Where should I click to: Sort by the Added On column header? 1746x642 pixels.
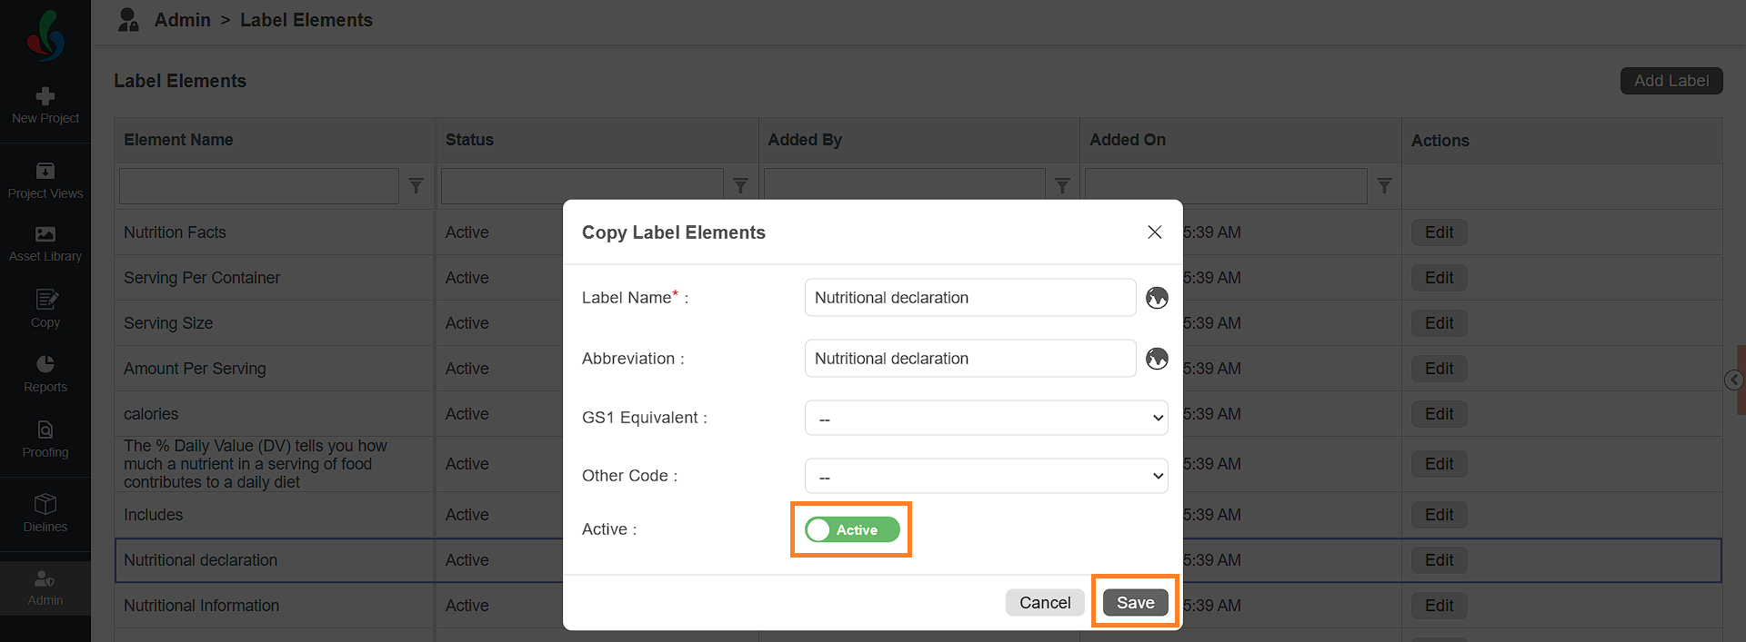(1128, 140)
